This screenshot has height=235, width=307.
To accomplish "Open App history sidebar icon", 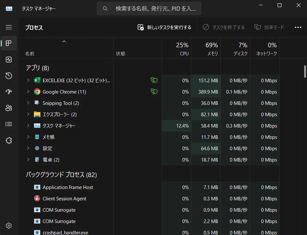I will 9,76.
